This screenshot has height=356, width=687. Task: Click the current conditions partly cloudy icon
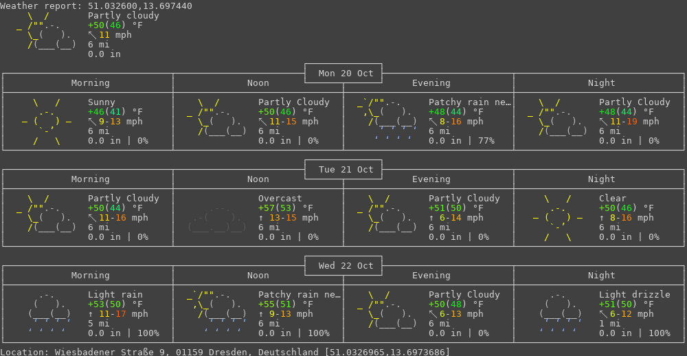(x=47, y=30)
